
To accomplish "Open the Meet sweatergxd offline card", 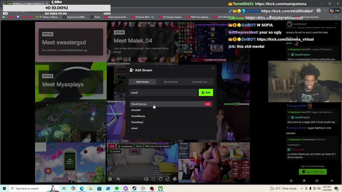I will pyautogui.click(x=71, y=42).
